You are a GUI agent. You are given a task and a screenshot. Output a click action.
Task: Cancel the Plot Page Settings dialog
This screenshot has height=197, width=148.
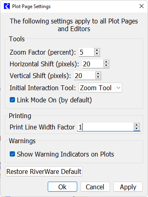tap(95, 187)
